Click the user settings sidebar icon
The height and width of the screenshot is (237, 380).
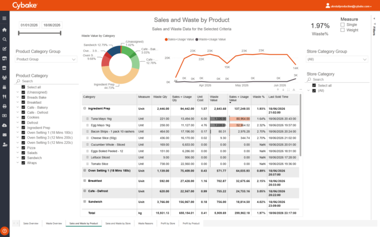(x=4, y=144)
